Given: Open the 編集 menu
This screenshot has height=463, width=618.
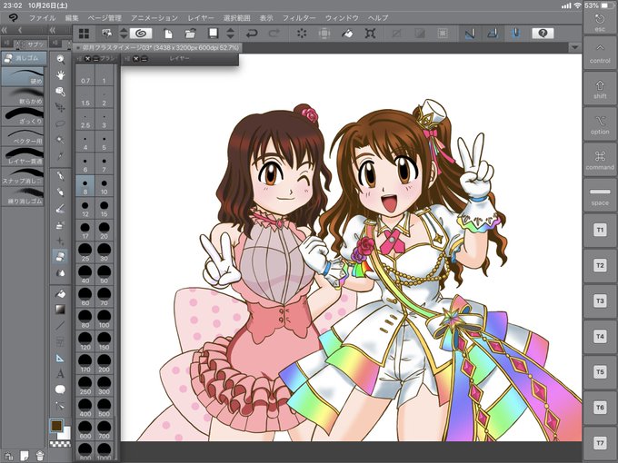Looking at the screenshot, I should click(x=72, y=18).
